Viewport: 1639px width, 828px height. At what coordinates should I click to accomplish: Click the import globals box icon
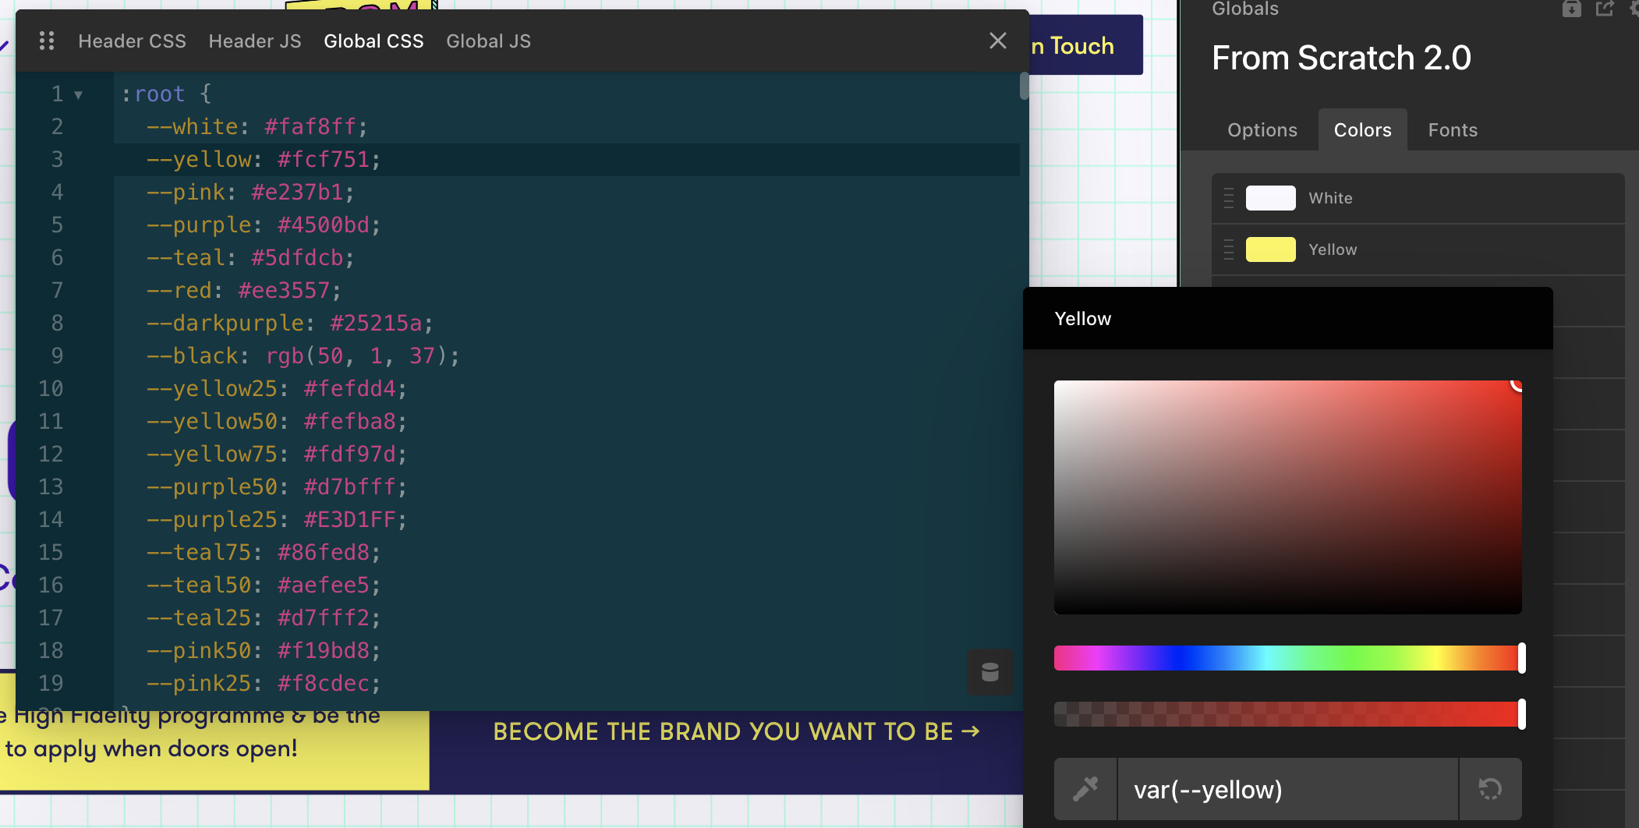pos(1572,9)
